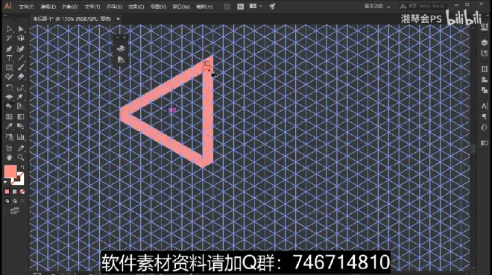The height and width of the screenshot is (275, 492).
Task: Open the Layers panel icon
Action: (485, 42)
